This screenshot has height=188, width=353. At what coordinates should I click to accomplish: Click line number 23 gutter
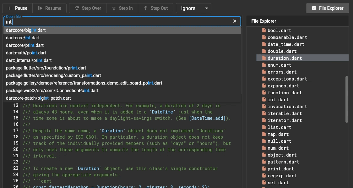pyautogui.click(x=16, y=168)
